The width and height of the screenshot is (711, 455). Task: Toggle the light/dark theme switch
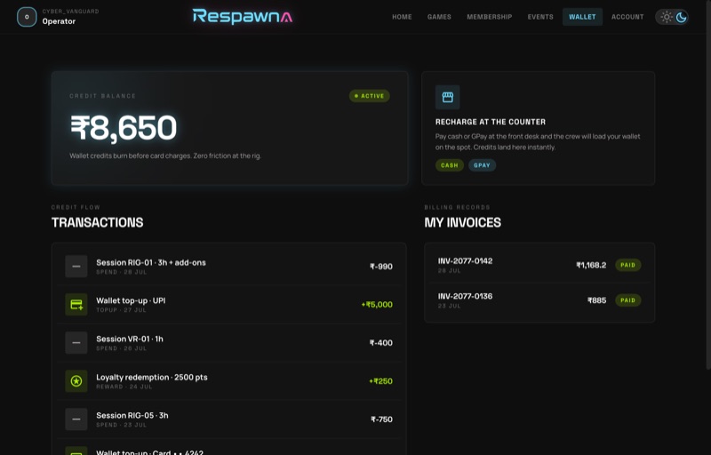point(673,17)
